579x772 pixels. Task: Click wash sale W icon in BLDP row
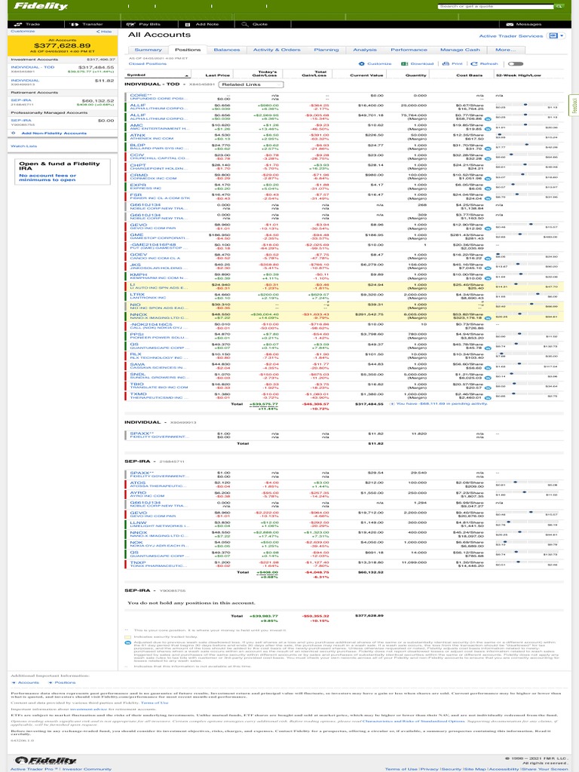coord(488,149)
